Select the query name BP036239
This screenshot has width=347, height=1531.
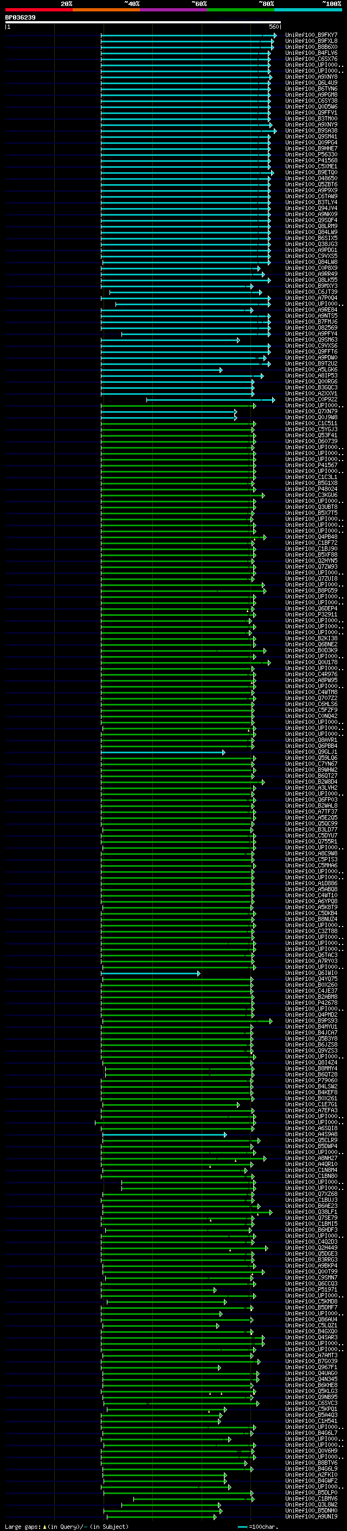pos(20,18)
